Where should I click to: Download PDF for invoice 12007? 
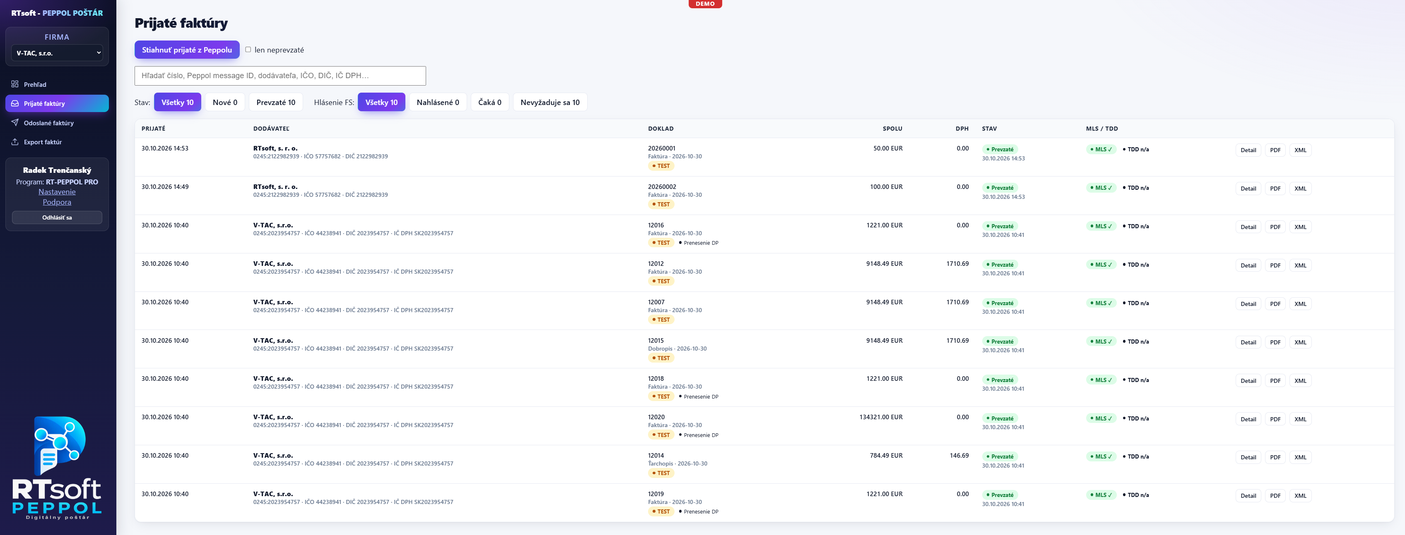tap(1275, 304)
